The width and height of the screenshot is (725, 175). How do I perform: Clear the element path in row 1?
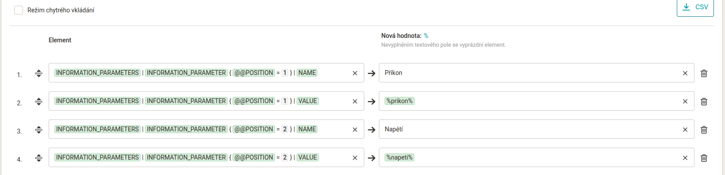click(x=355, y=73)
